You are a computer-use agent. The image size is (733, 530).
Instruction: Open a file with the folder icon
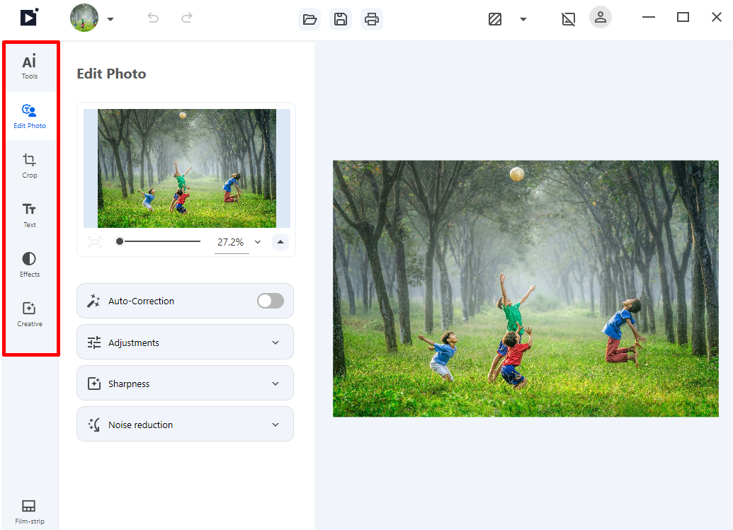[309, 19]
